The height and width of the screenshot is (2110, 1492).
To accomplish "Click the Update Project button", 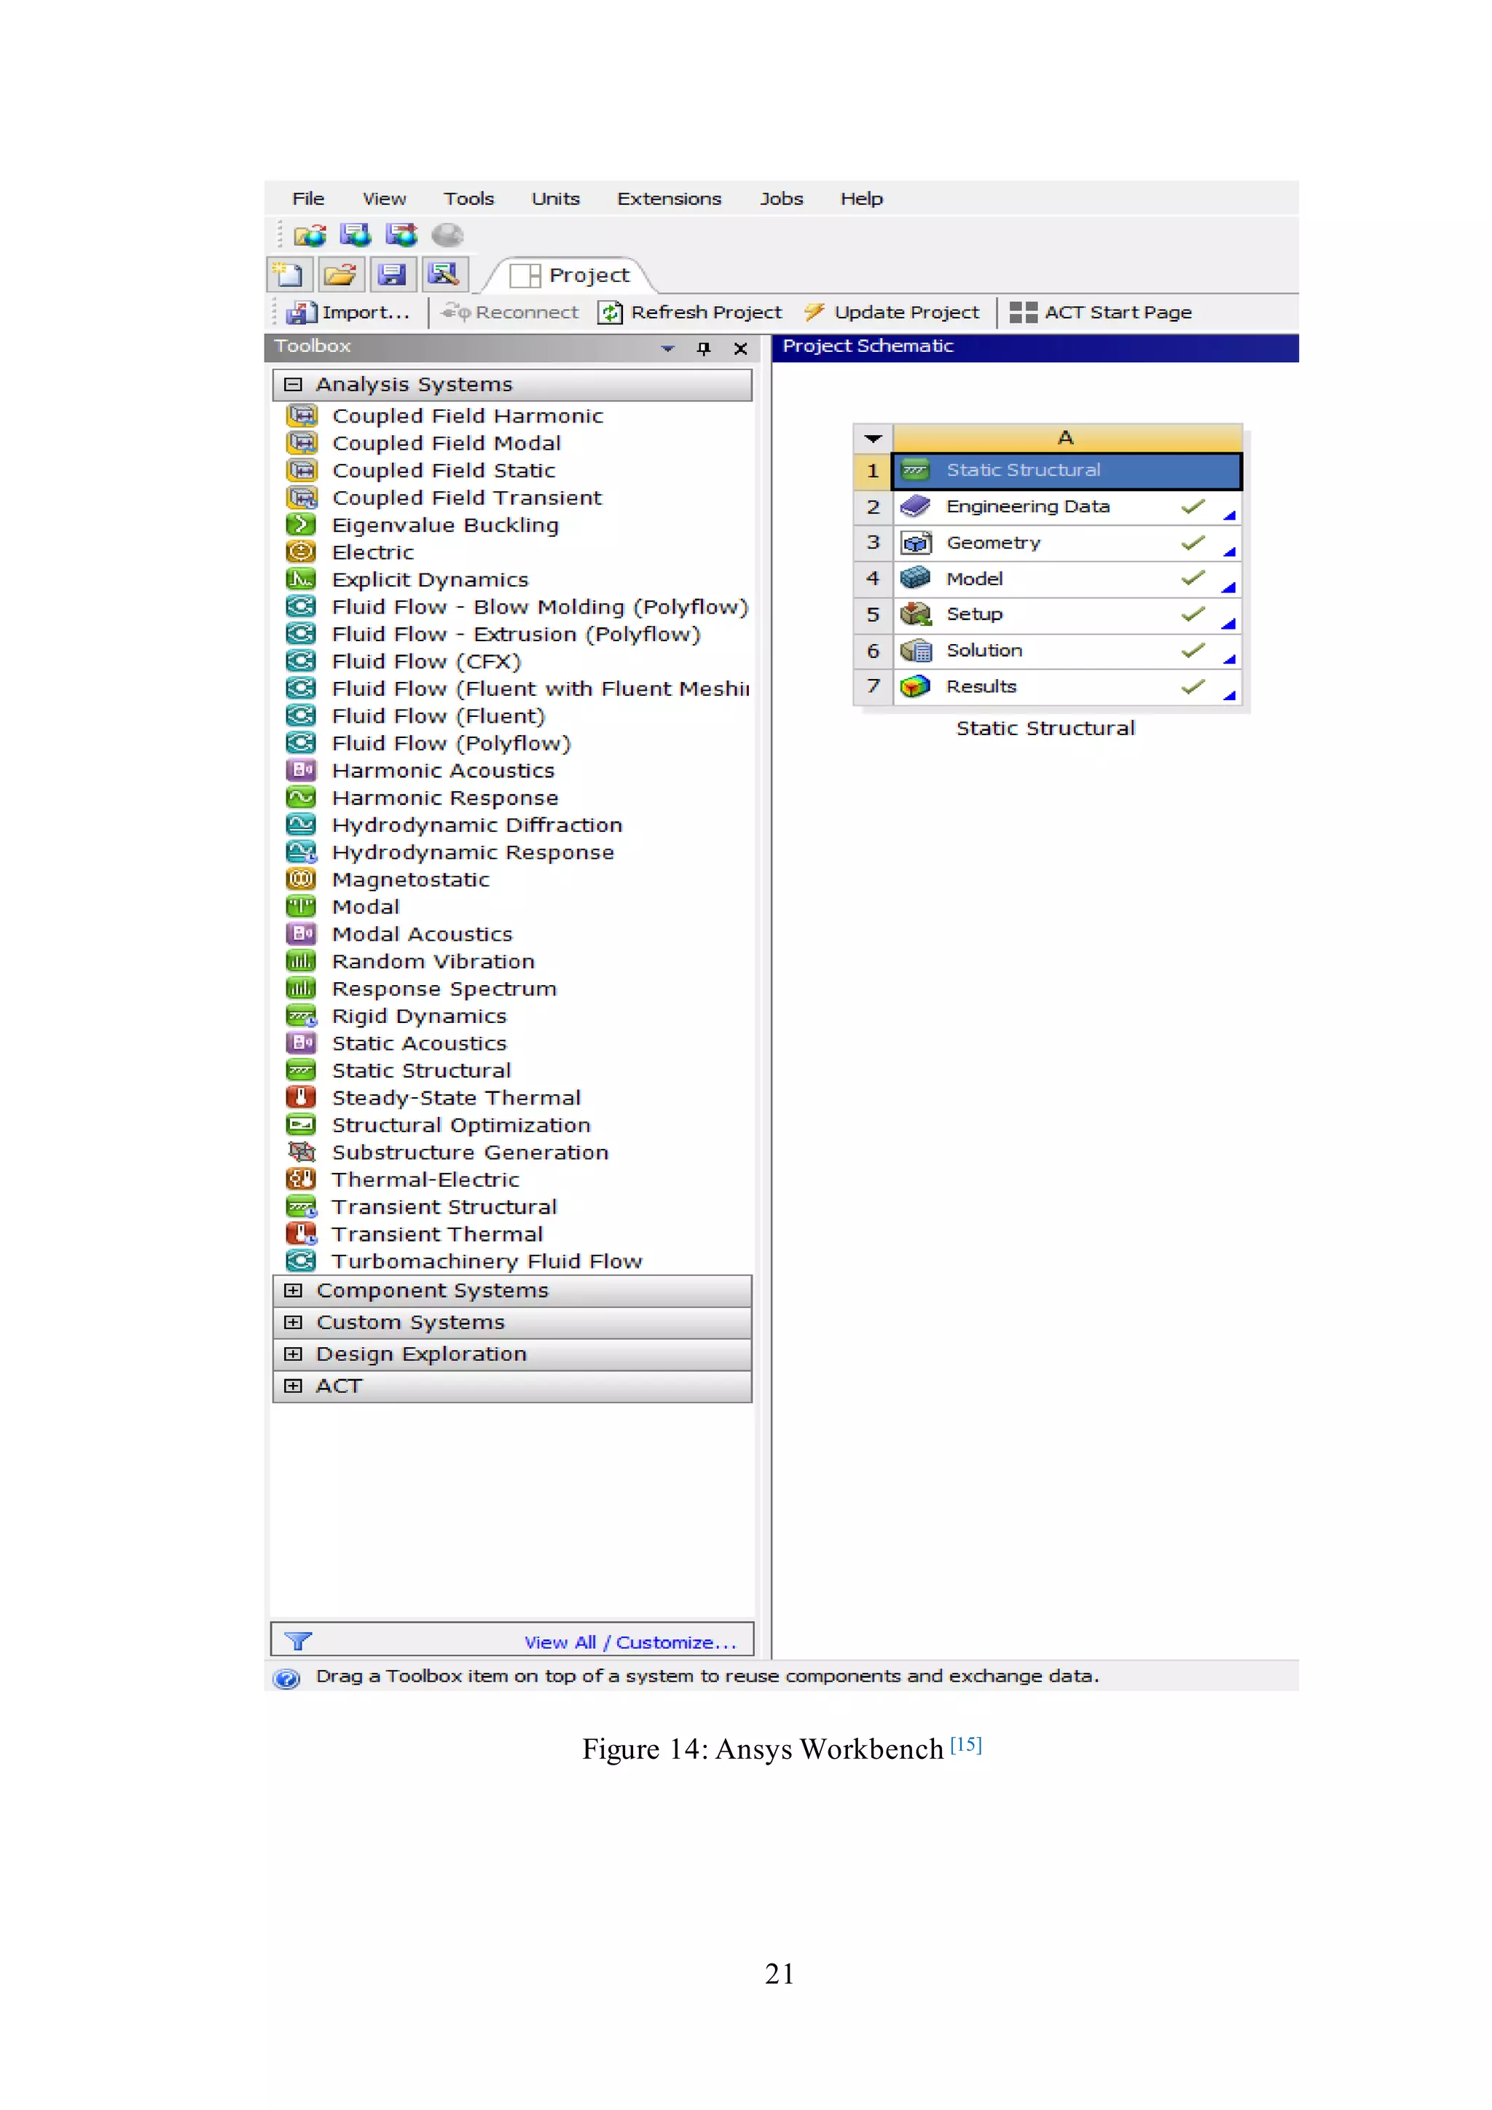I will point(891,313).
